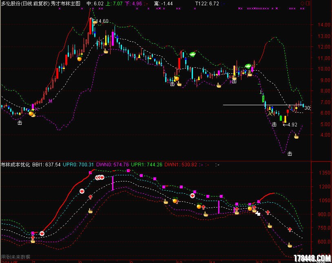Select the chart title 多伦股份(日线.前复权)

25,4
